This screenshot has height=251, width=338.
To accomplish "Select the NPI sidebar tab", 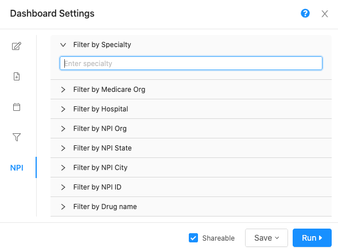I will pyautogui.click(x=17, y=168).
